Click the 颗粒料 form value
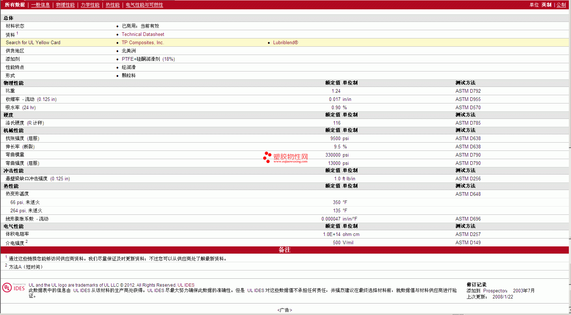Screen dimensions: 571x315 [x=129, y=75]
